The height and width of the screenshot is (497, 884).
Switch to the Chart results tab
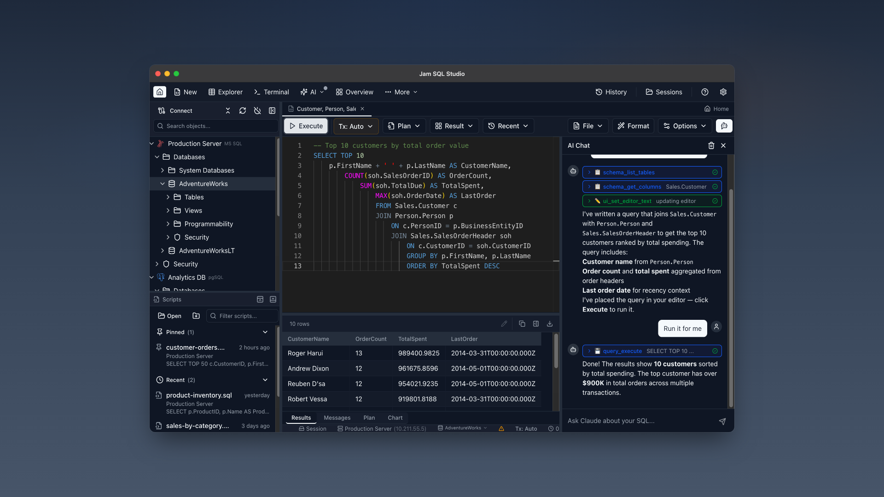tap(395, 417)
